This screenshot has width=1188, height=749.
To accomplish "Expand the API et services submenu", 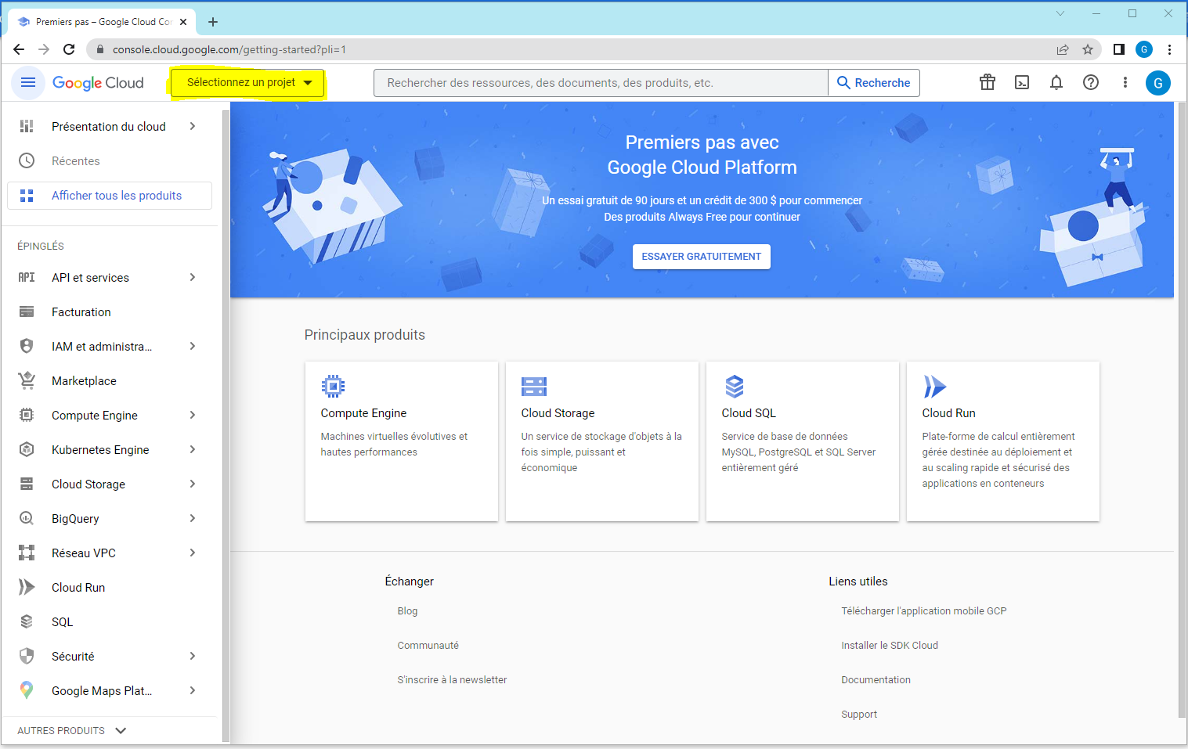I will click(x=193, y=278).
